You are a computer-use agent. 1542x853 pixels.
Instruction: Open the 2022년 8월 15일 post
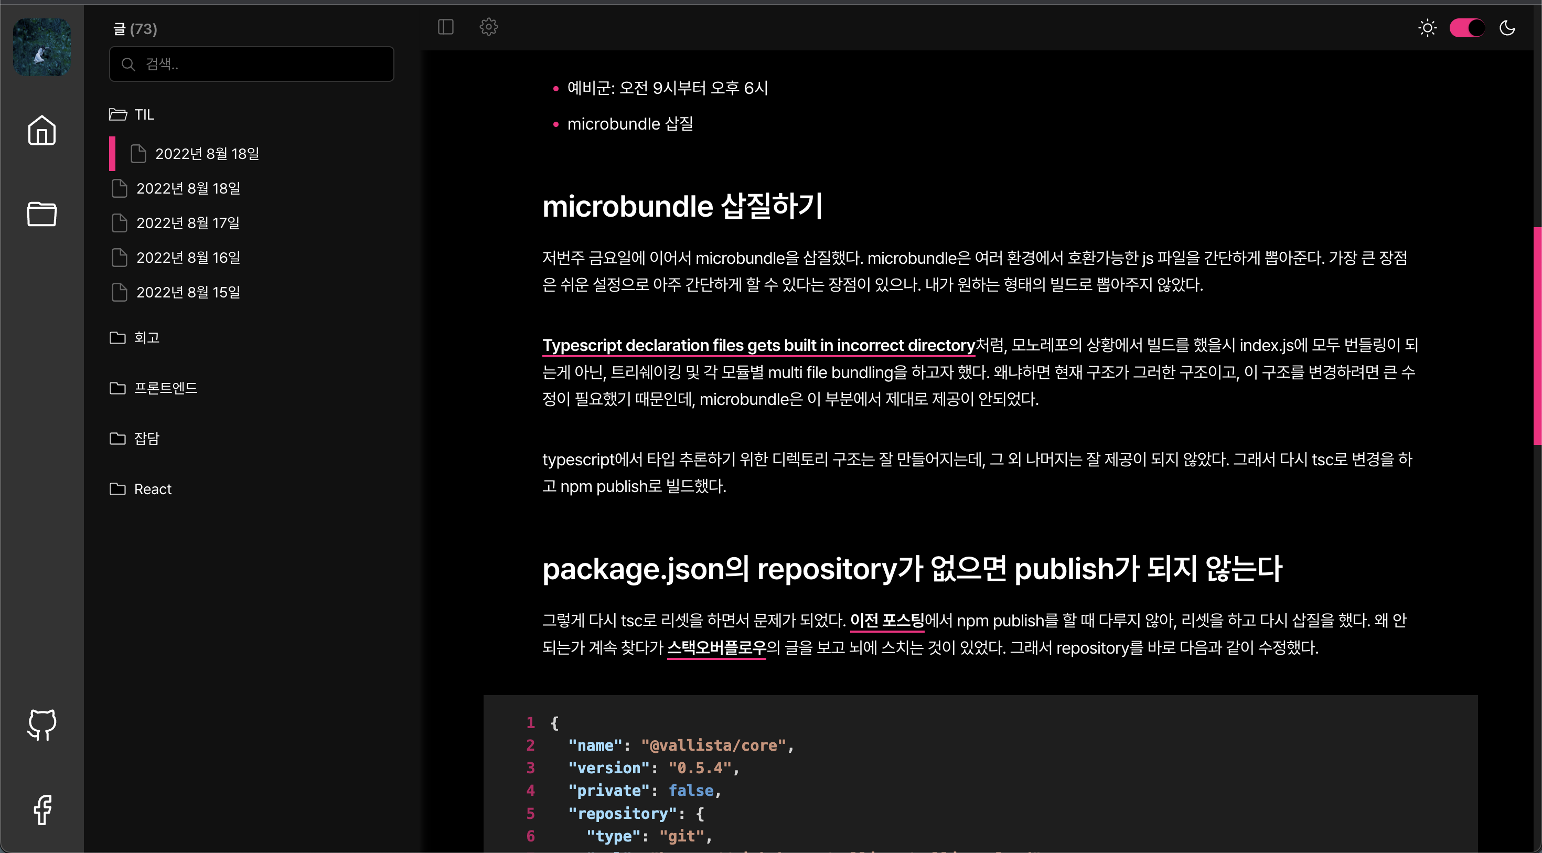click(187, 292)
